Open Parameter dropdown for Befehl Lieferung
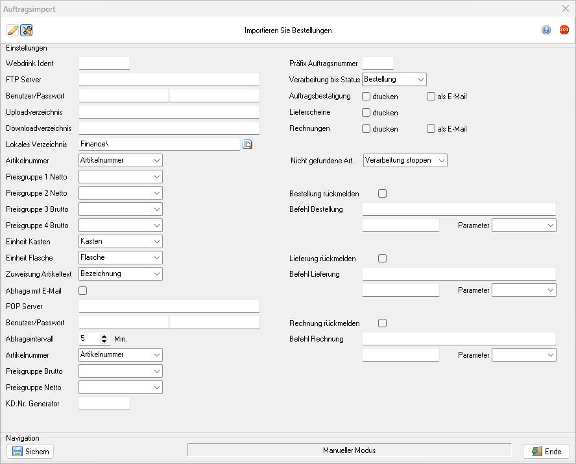The width and height of the screenshot is (576, 464). (x=523, y=290)
